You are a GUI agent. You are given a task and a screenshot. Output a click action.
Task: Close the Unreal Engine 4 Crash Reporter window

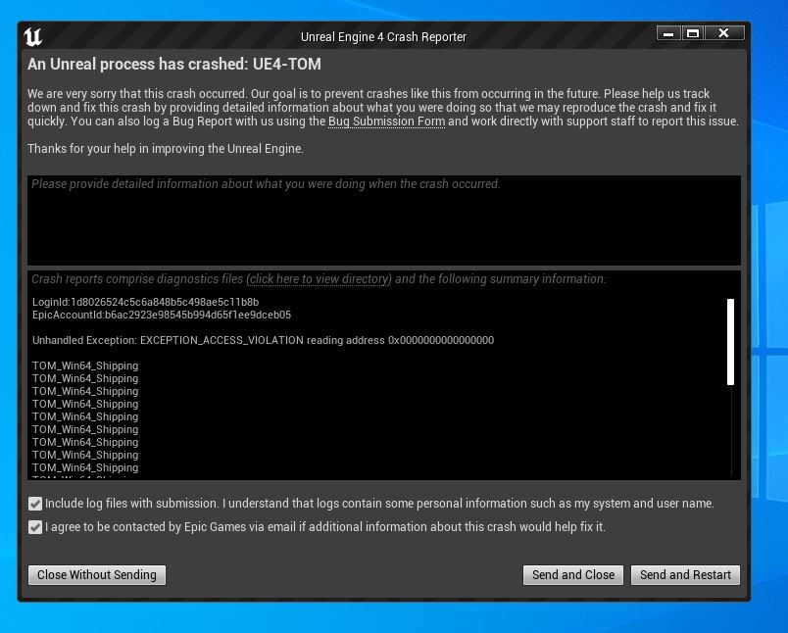pos(723,32)
